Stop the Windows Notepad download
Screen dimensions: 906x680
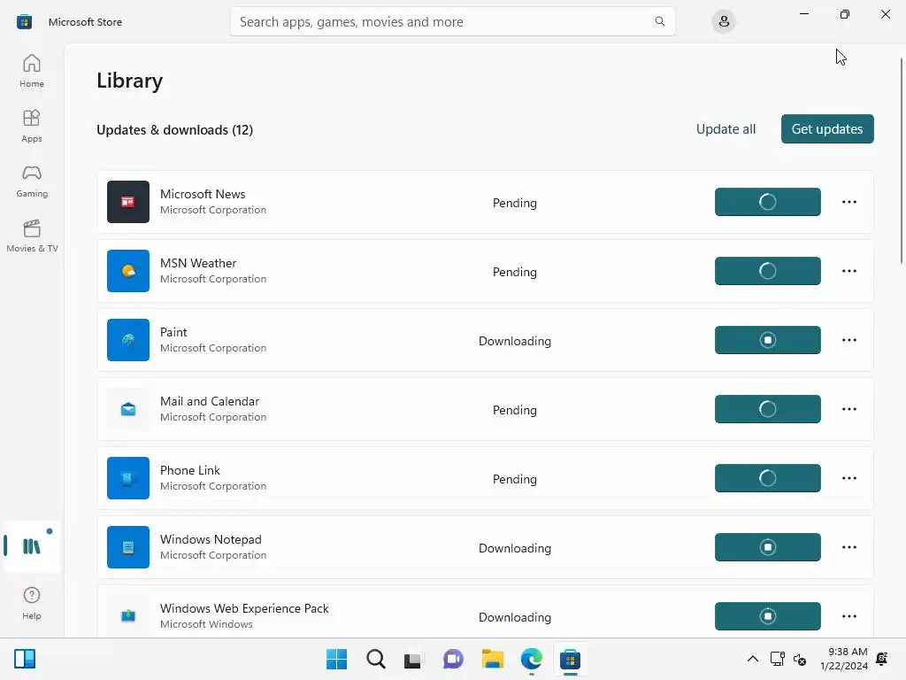[767, 547]
